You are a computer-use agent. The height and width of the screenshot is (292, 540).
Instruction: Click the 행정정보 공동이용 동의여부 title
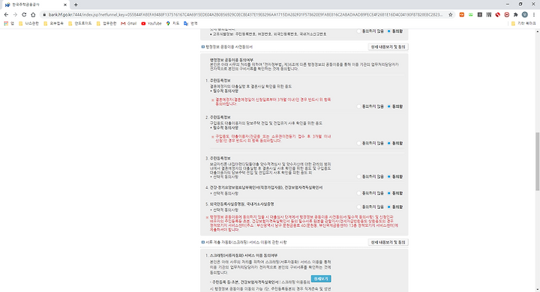pos(232,60)
